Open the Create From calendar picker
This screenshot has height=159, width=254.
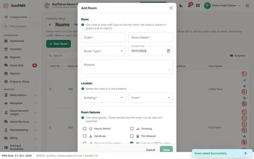169,51
